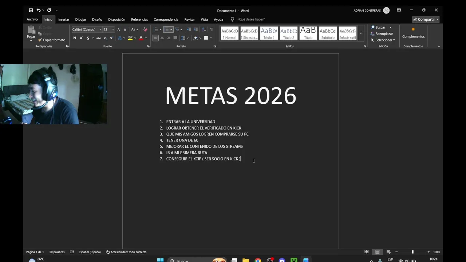Image resolution: width=466 pixels, height=262 pixels.
Task: Click Español (España) language in status bar
Action: 90,252
